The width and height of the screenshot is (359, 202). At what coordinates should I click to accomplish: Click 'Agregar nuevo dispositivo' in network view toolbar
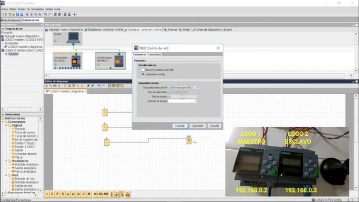click(x=65, y=30)
